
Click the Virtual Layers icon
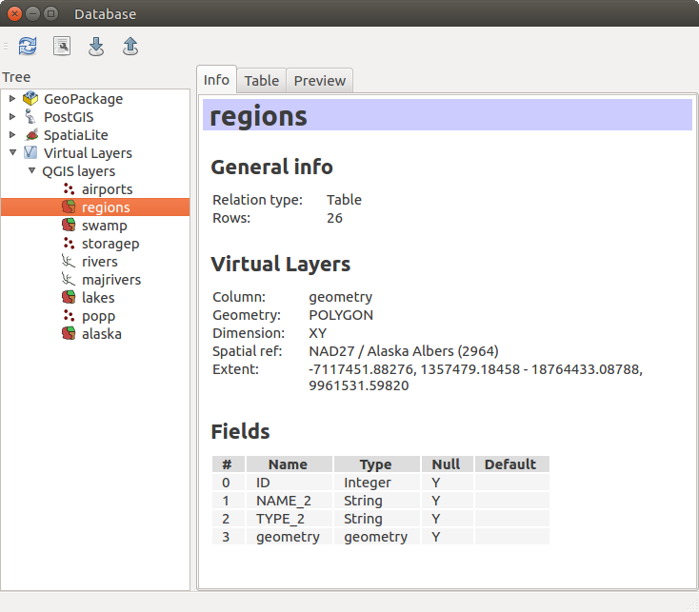click(x=31, y=153)
